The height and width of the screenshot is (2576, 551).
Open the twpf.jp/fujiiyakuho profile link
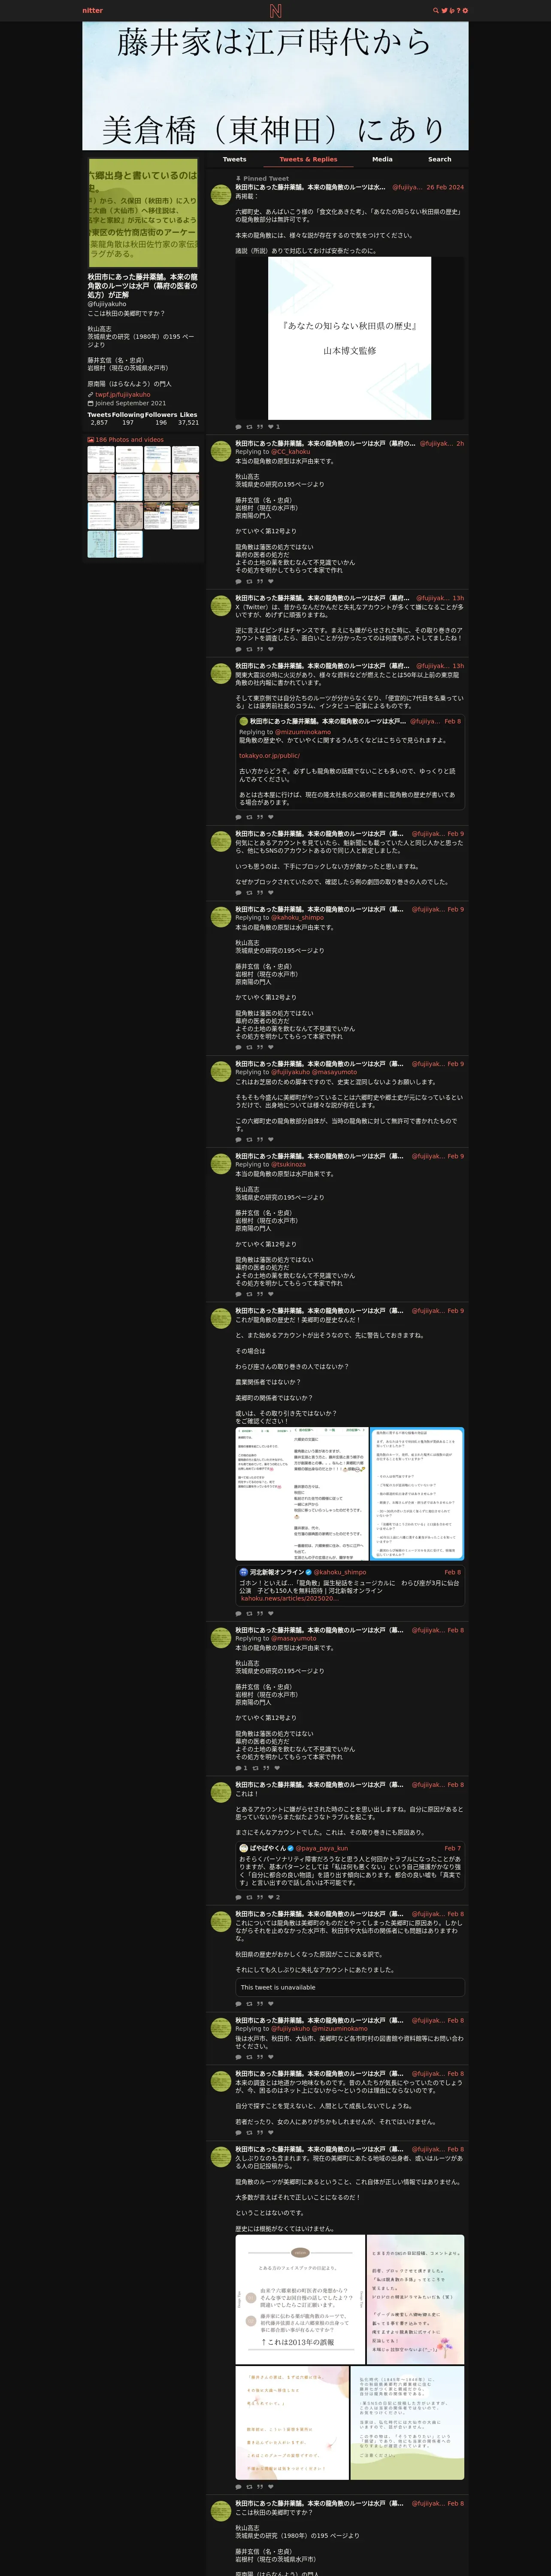click(x=123, y=394)
